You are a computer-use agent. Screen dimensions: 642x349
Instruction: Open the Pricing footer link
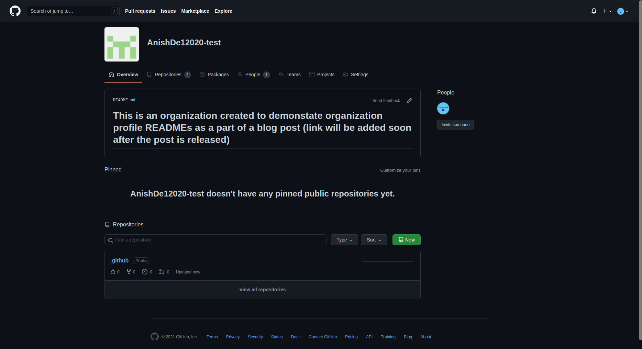pos(351,337)
